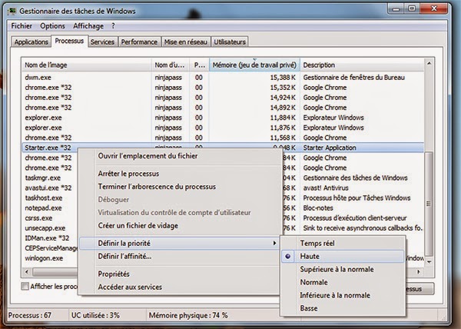Sort by Mémoire (jeu de travail privé) column
Image resolution: width=461 pixels, height=329 pixels.
[254, 65]
